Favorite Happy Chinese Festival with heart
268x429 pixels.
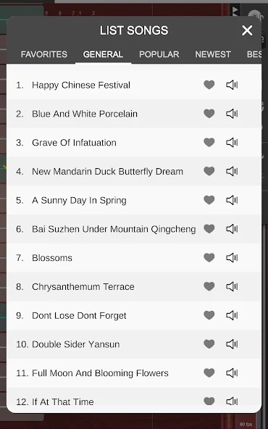pos(209,85)
